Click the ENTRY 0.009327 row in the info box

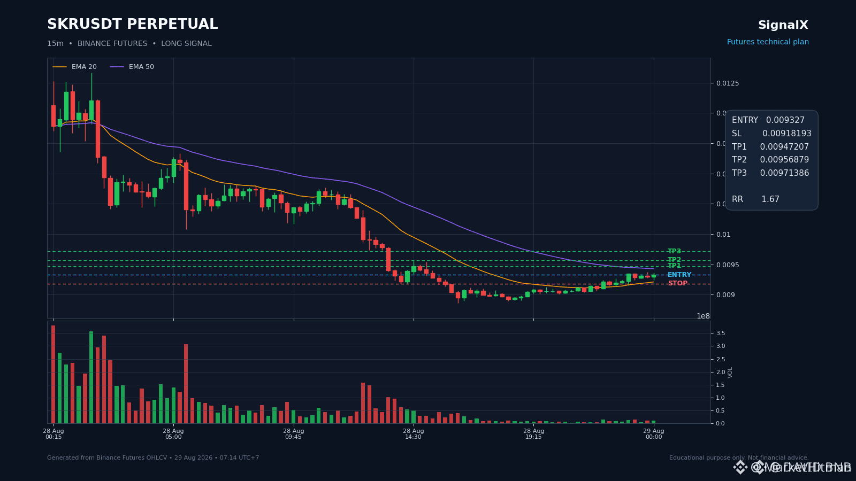768,120
